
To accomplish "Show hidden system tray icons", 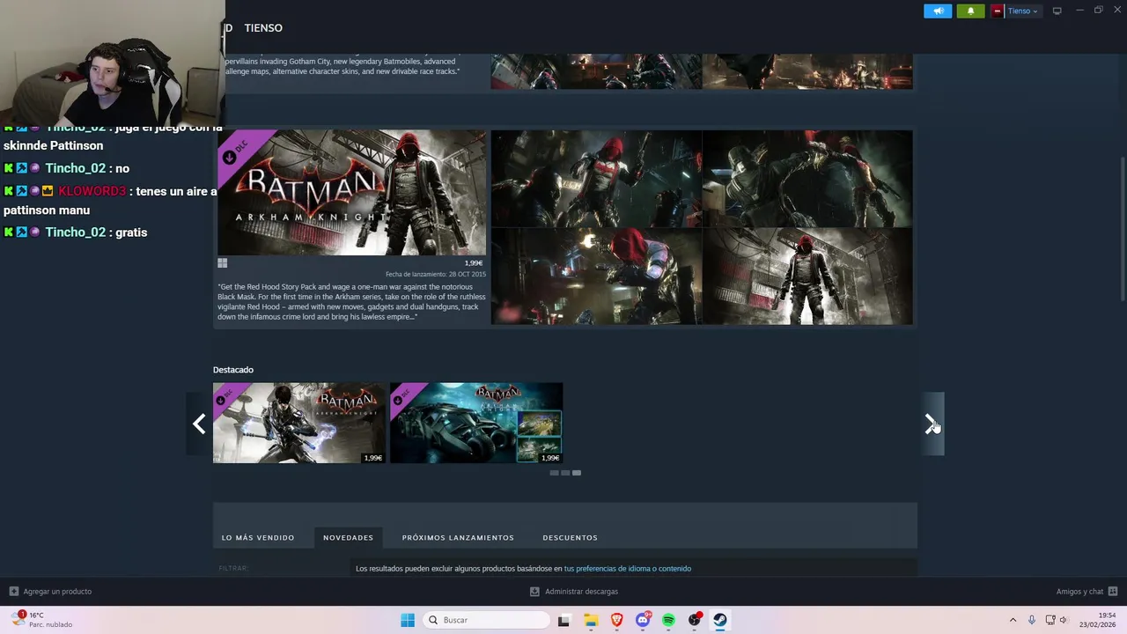I will [1013, 620].
